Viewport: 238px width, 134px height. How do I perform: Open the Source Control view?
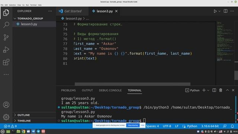point(6,37)
